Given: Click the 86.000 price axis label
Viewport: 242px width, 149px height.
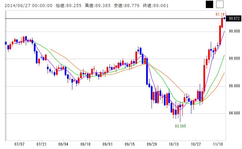Looking at the screenshot, I should click(234, 86).
